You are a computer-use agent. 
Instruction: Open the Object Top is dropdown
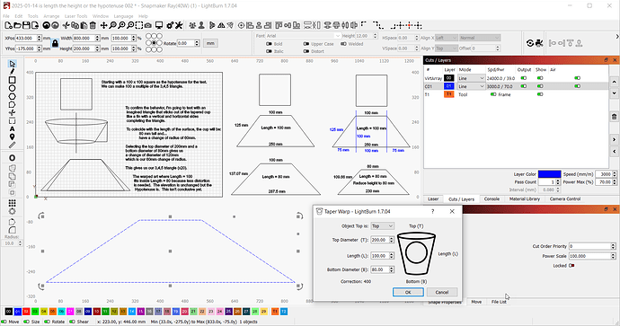[x=383, y=226]
